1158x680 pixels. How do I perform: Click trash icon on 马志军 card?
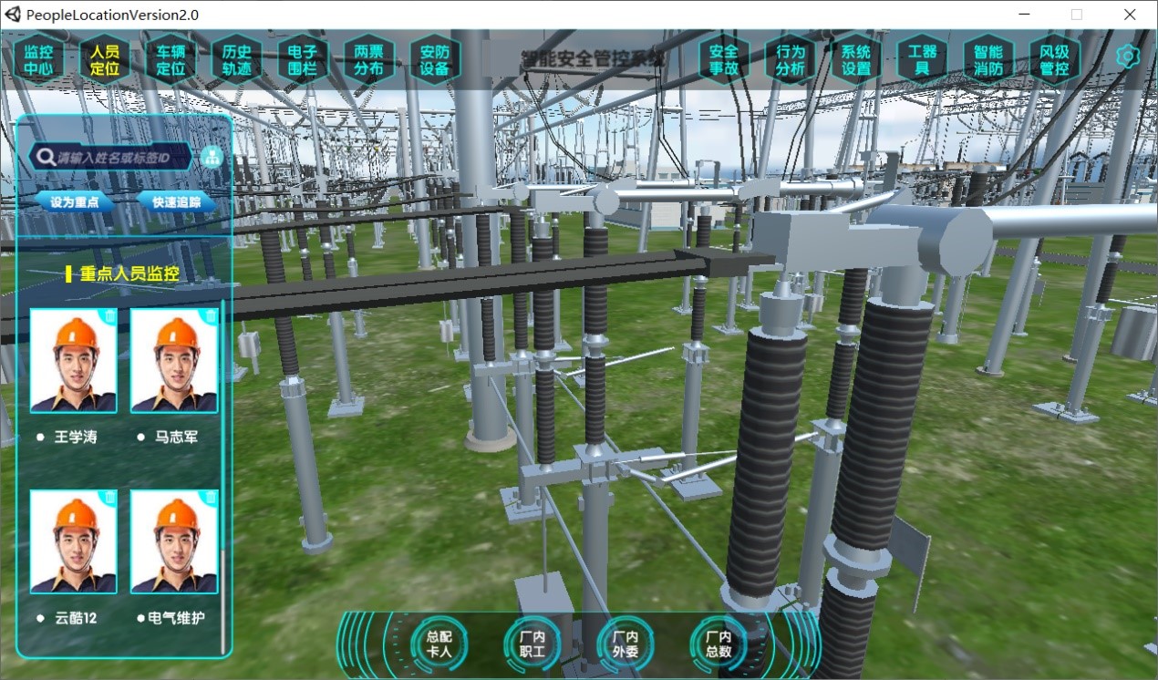(x=211, y=316)
